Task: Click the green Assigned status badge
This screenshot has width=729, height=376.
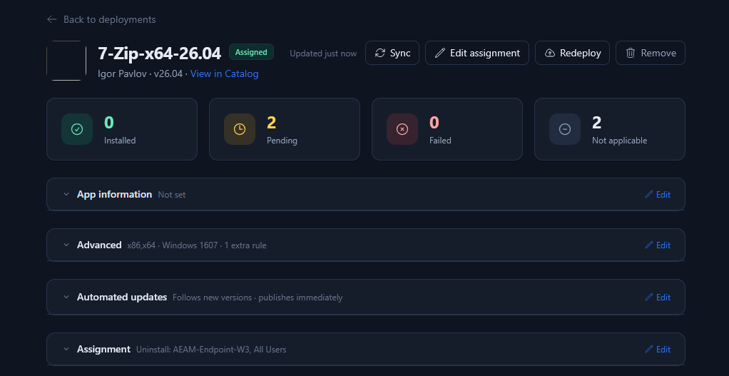Action: pos(251,52)
